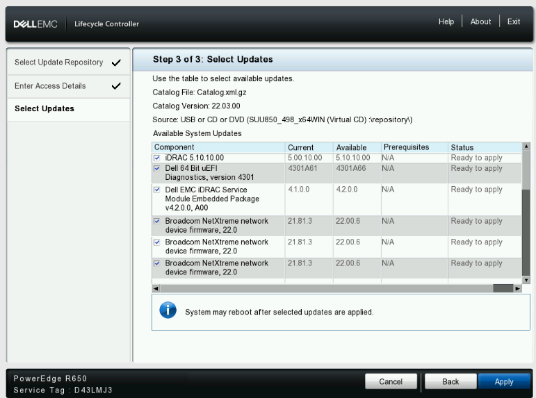Click Catalog File Catalog.xml.gz text

click(200, 92)
